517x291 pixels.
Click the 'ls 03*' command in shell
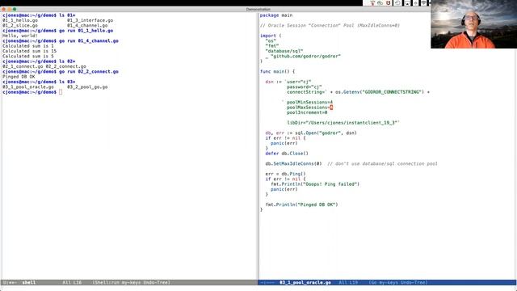(x=67, y=82)
